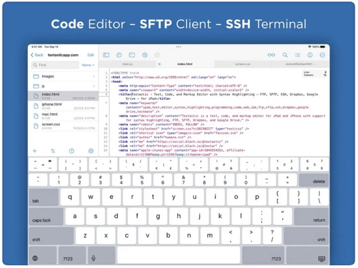The width and height of the screenshot is (358, 268).
Task: Tap the pipe backslash key
Action: [319, 197]
